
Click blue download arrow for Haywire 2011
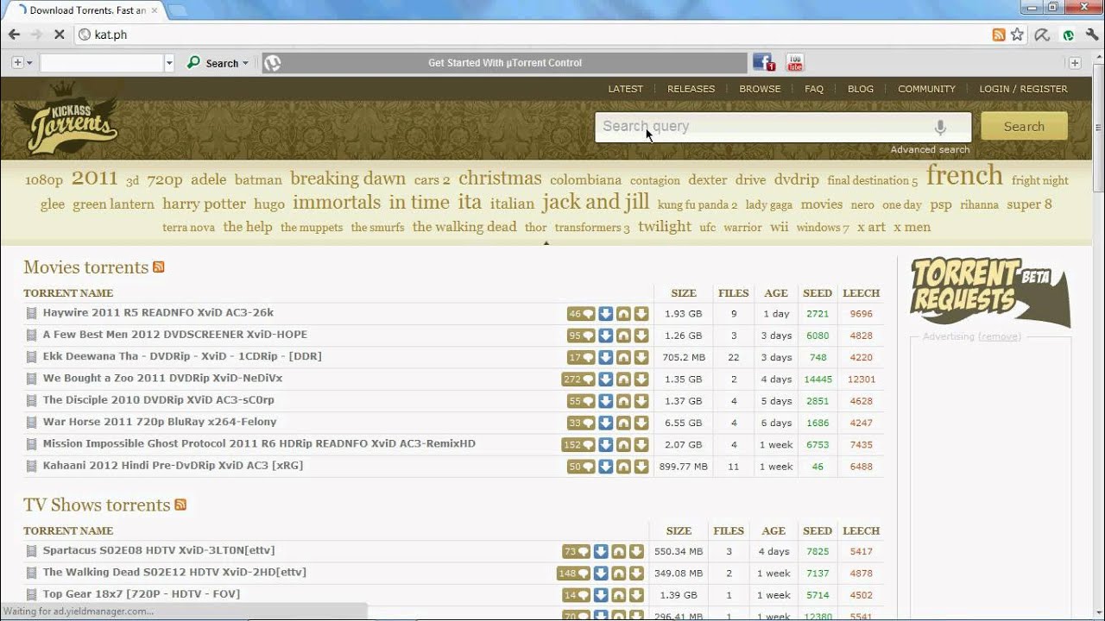point(606,314)
